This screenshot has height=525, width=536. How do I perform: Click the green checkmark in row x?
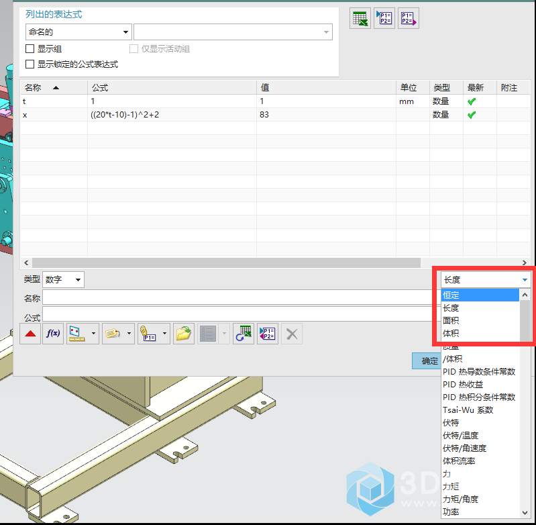point(472,115)
